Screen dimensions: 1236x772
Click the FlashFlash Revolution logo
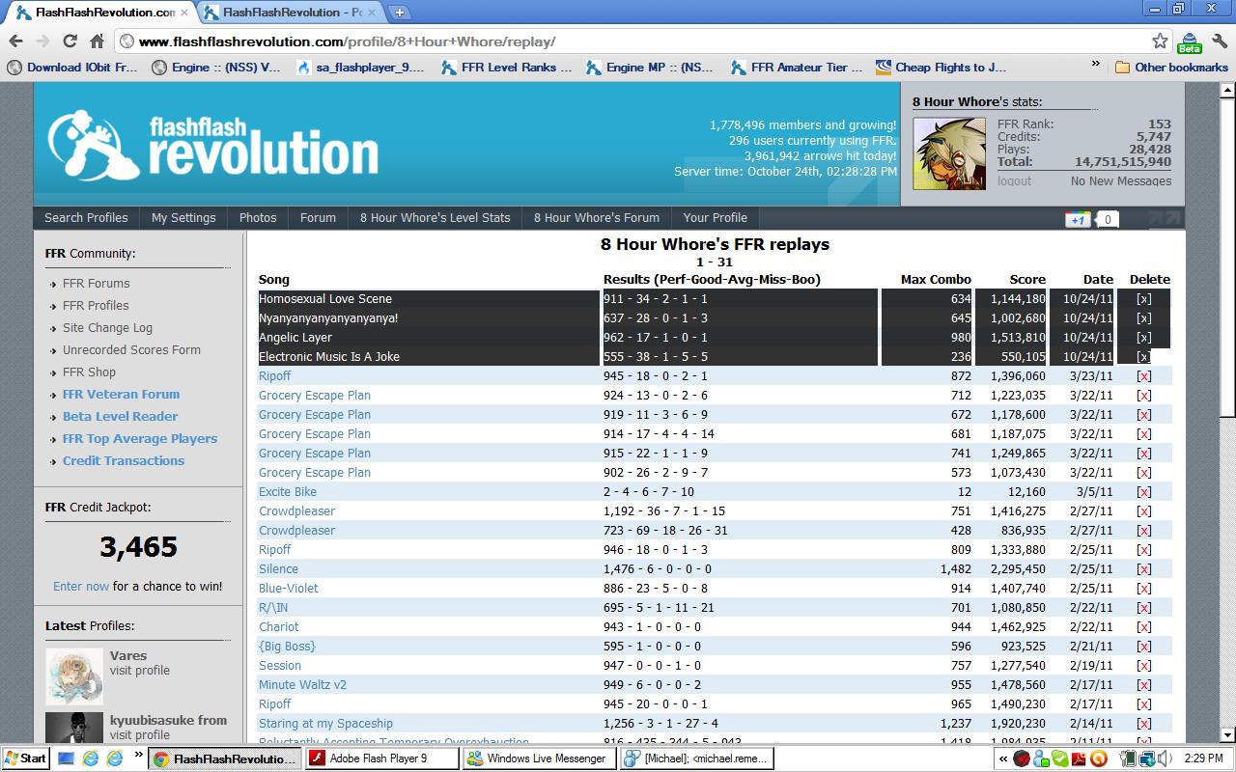coord(212,146)
